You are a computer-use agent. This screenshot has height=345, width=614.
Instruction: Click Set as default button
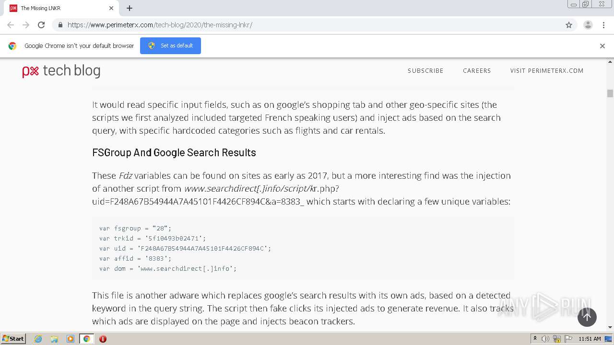tap(170, 46)
